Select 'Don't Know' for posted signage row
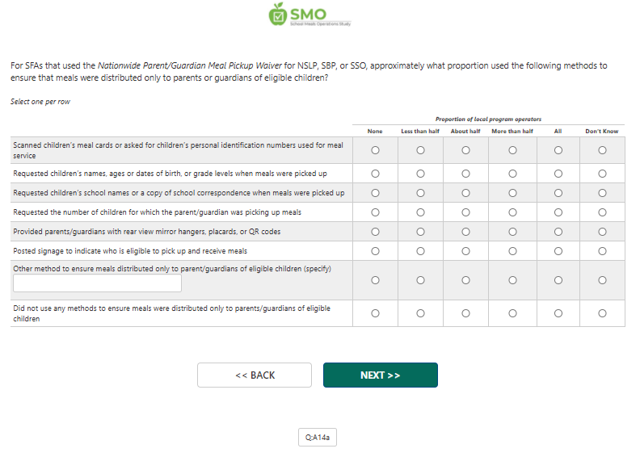Image resolution: width=640 pixels, height=457 pixels. [x=602, y=251]
